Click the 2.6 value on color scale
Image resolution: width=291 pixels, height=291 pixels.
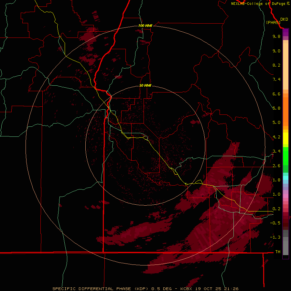point(276,166)
